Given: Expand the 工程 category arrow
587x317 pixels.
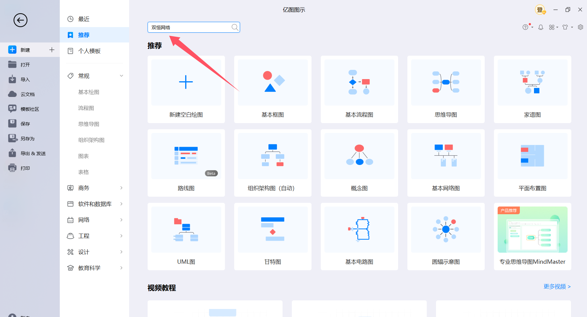Looking at the screenshot, I should 121,236.
